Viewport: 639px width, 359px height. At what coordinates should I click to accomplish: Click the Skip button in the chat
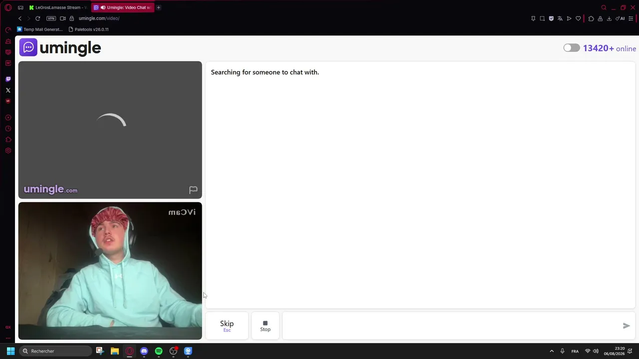(x=227, y=326)
